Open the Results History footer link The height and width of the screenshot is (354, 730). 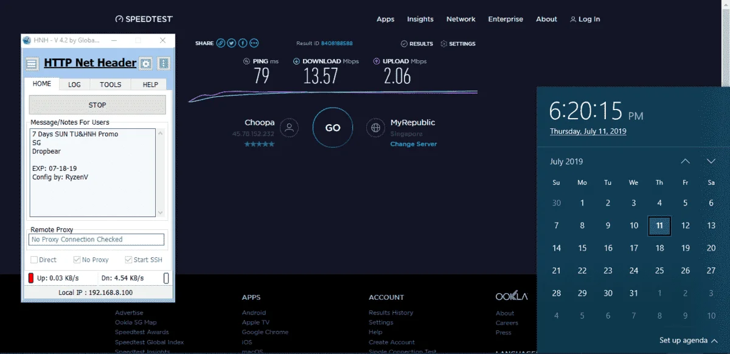click(x=391, y=313)
